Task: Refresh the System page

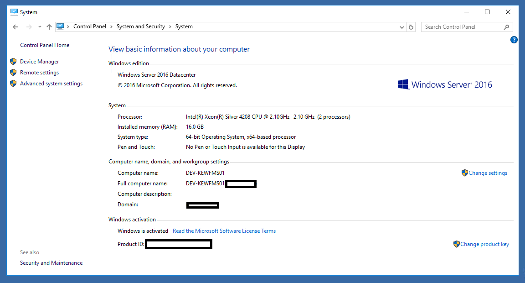Action: pyautogui.click(x=411, y=27)
